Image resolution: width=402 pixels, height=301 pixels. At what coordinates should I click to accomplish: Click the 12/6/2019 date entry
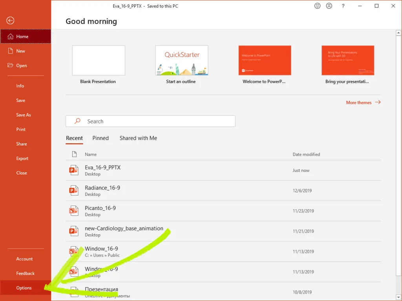pyautogui.click(x=302, y=190)
